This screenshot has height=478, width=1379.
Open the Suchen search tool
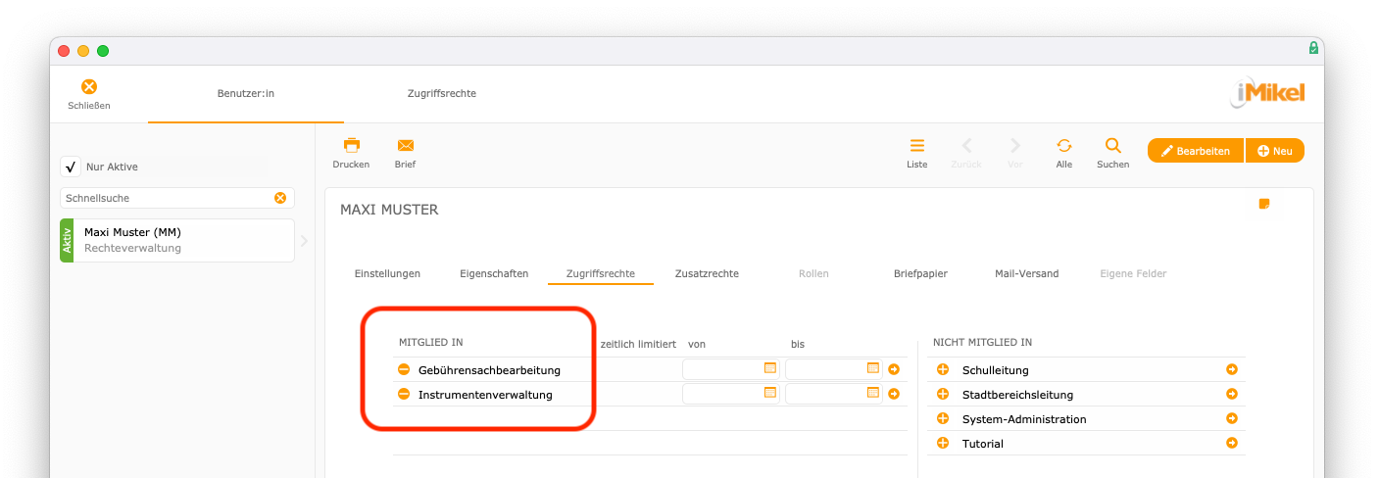pyautogui.click(x=1113, y=145)
